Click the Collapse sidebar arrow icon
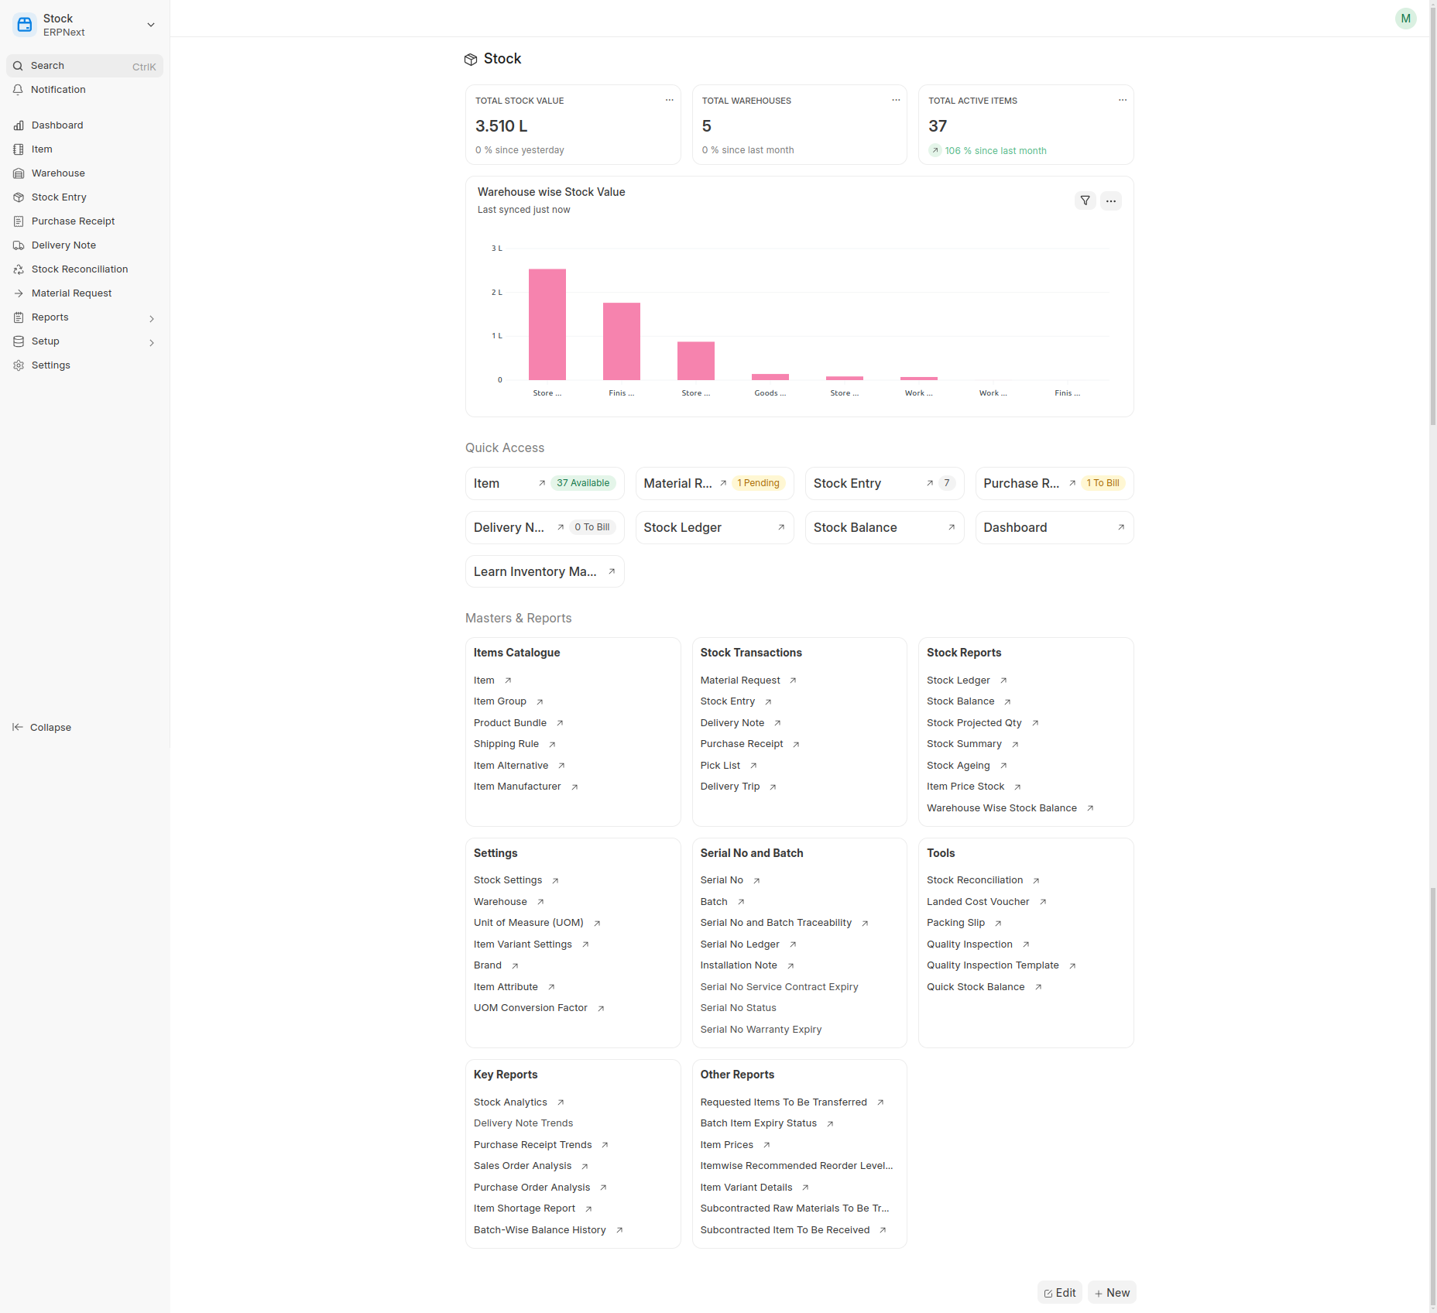The image size is (1437, 1313). pos(18,727)
